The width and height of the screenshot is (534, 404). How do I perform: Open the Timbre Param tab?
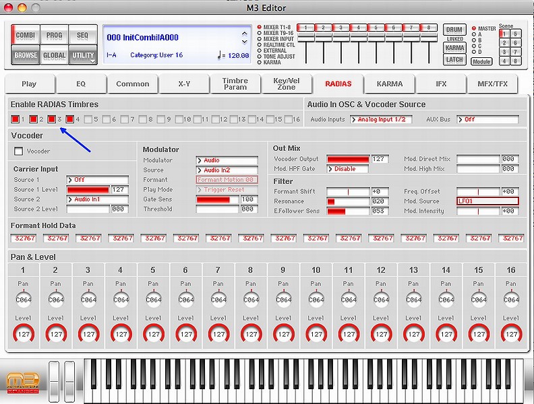click(x=235, y=83)
